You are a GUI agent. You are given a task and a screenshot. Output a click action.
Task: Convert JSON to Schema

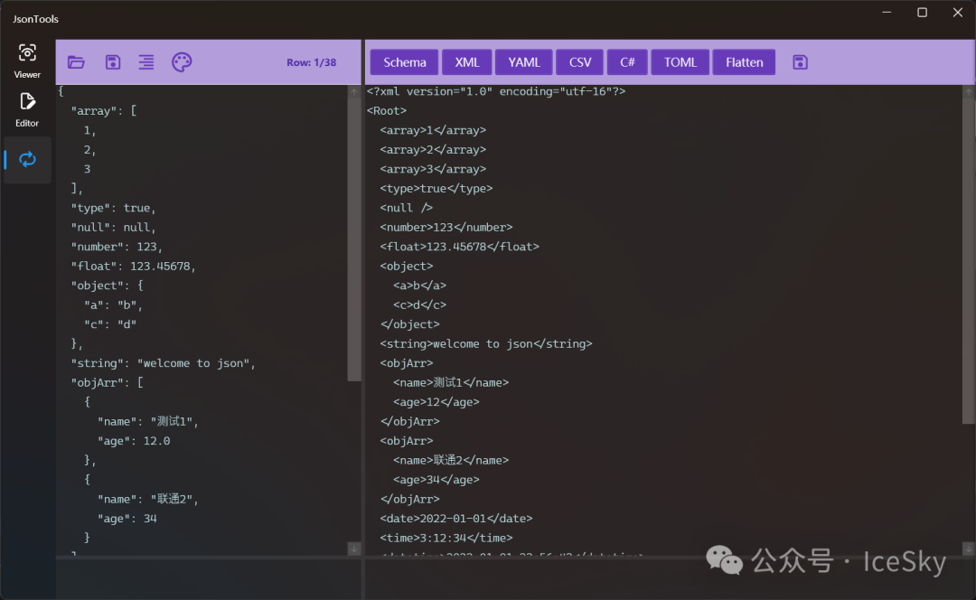pyautogui.click(x=404, y=62)
